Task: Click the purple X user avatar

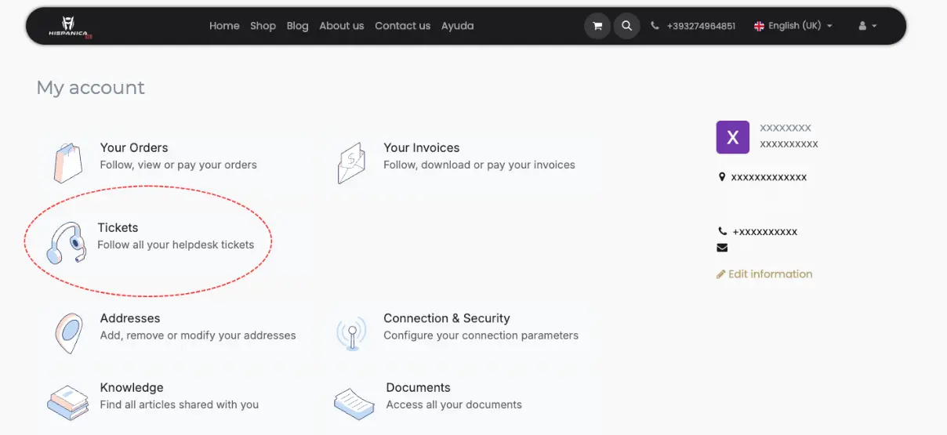Action: 733,137
